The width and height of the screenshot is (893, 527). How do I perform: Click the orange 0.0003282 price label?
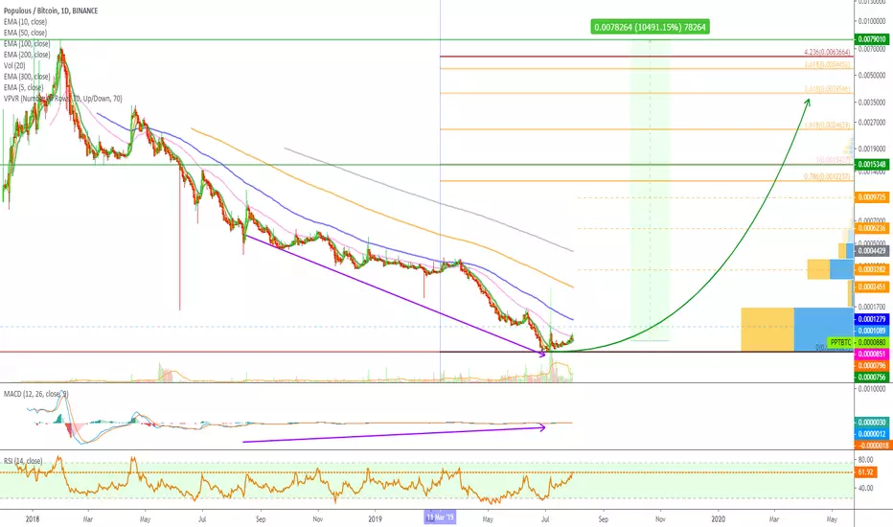(x=872, y=269)
